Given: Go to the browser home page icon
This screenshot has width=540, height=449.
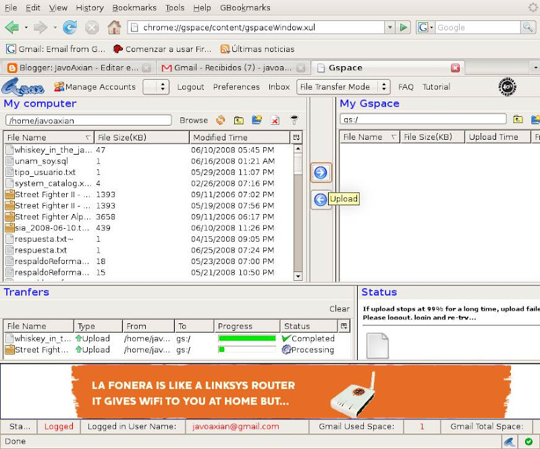Looking at the screenshot, I should click(114, 27).
